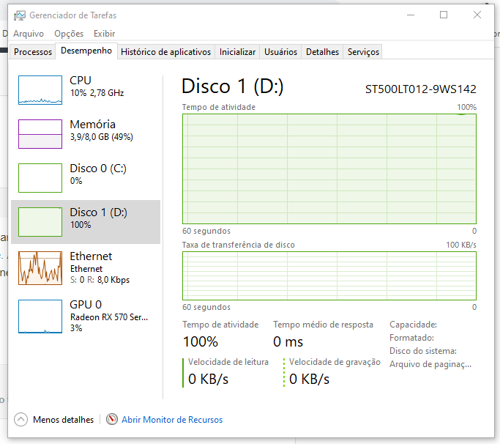500x444 pixels.
Task: Click the 'Disco 0 (C:)' label
Action: pos(98,169)
